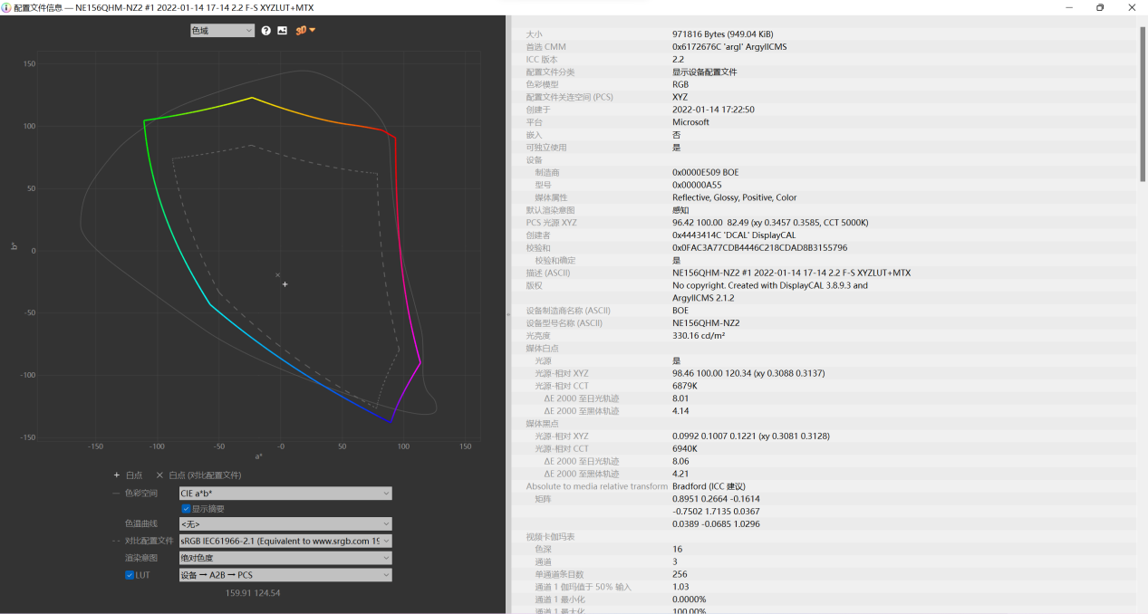
Task: Click the 单通道条目数 '256' value
Action: [x=679, y=574]
